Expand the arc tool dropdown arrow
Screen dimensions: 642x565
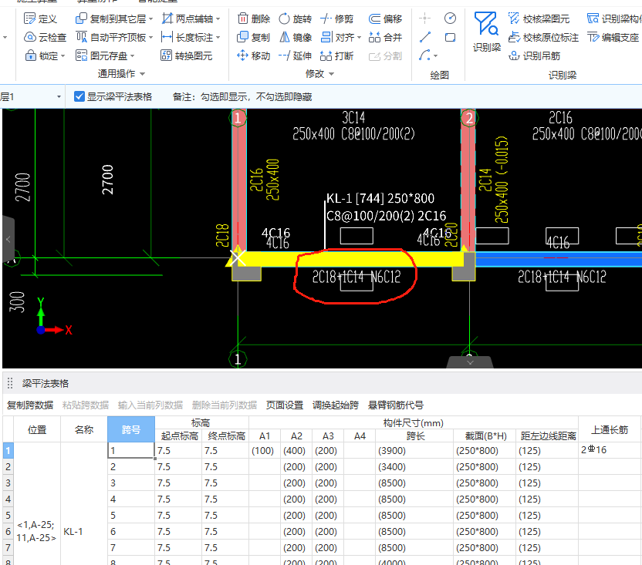436,56
